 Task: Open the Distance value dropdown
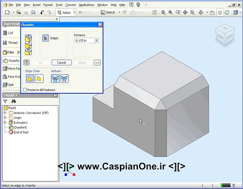[96, 40]
